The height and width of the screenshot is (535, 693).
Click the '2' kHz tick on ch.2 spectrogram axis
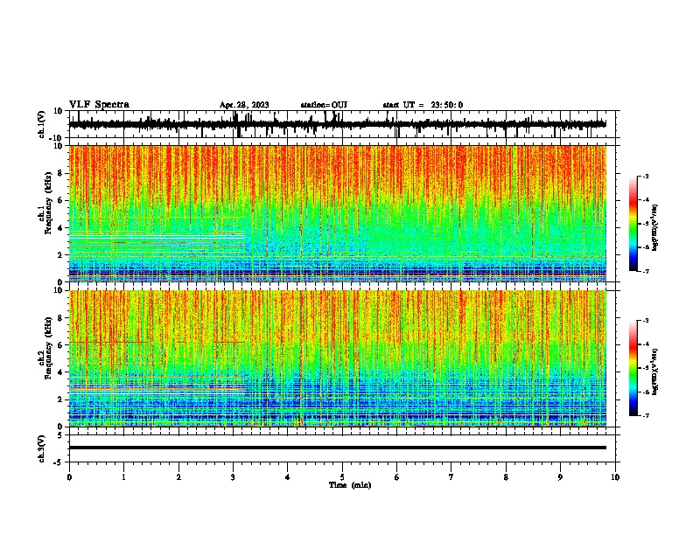coord(60,400)
